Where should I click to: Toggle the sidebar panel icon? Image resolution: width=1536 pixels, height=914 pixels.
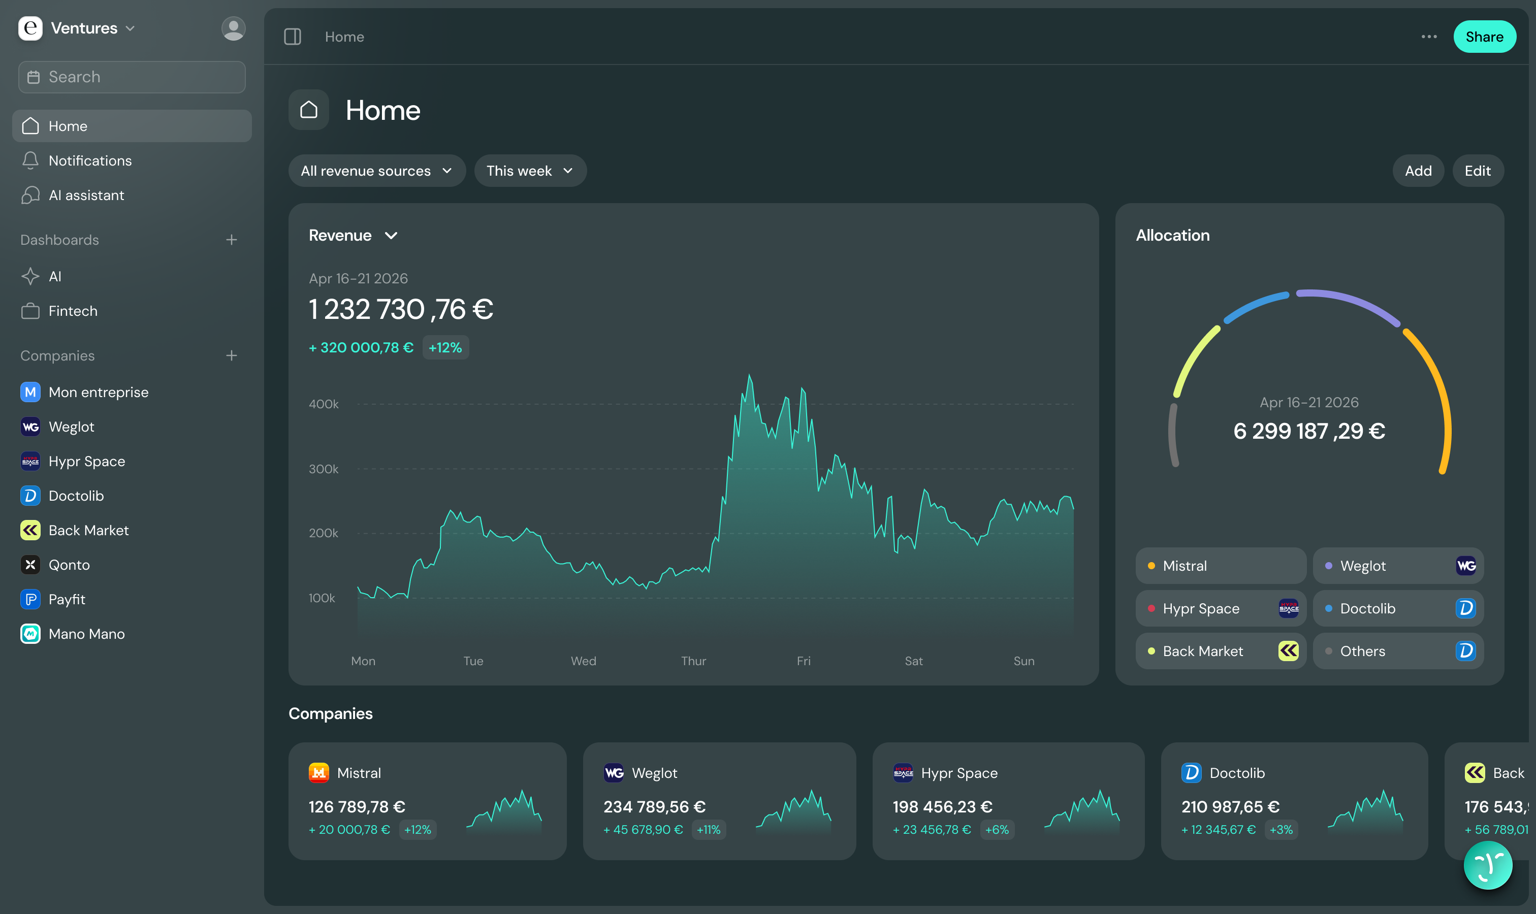[292, 37]
